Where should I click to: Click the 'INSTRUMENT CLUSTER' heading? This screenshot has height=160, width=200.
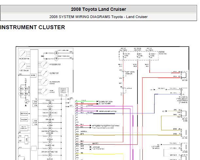32,27
